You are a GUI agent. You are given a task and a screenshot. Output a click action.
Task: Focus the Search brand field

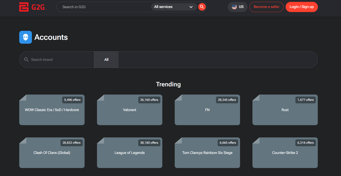click(56, 59)
